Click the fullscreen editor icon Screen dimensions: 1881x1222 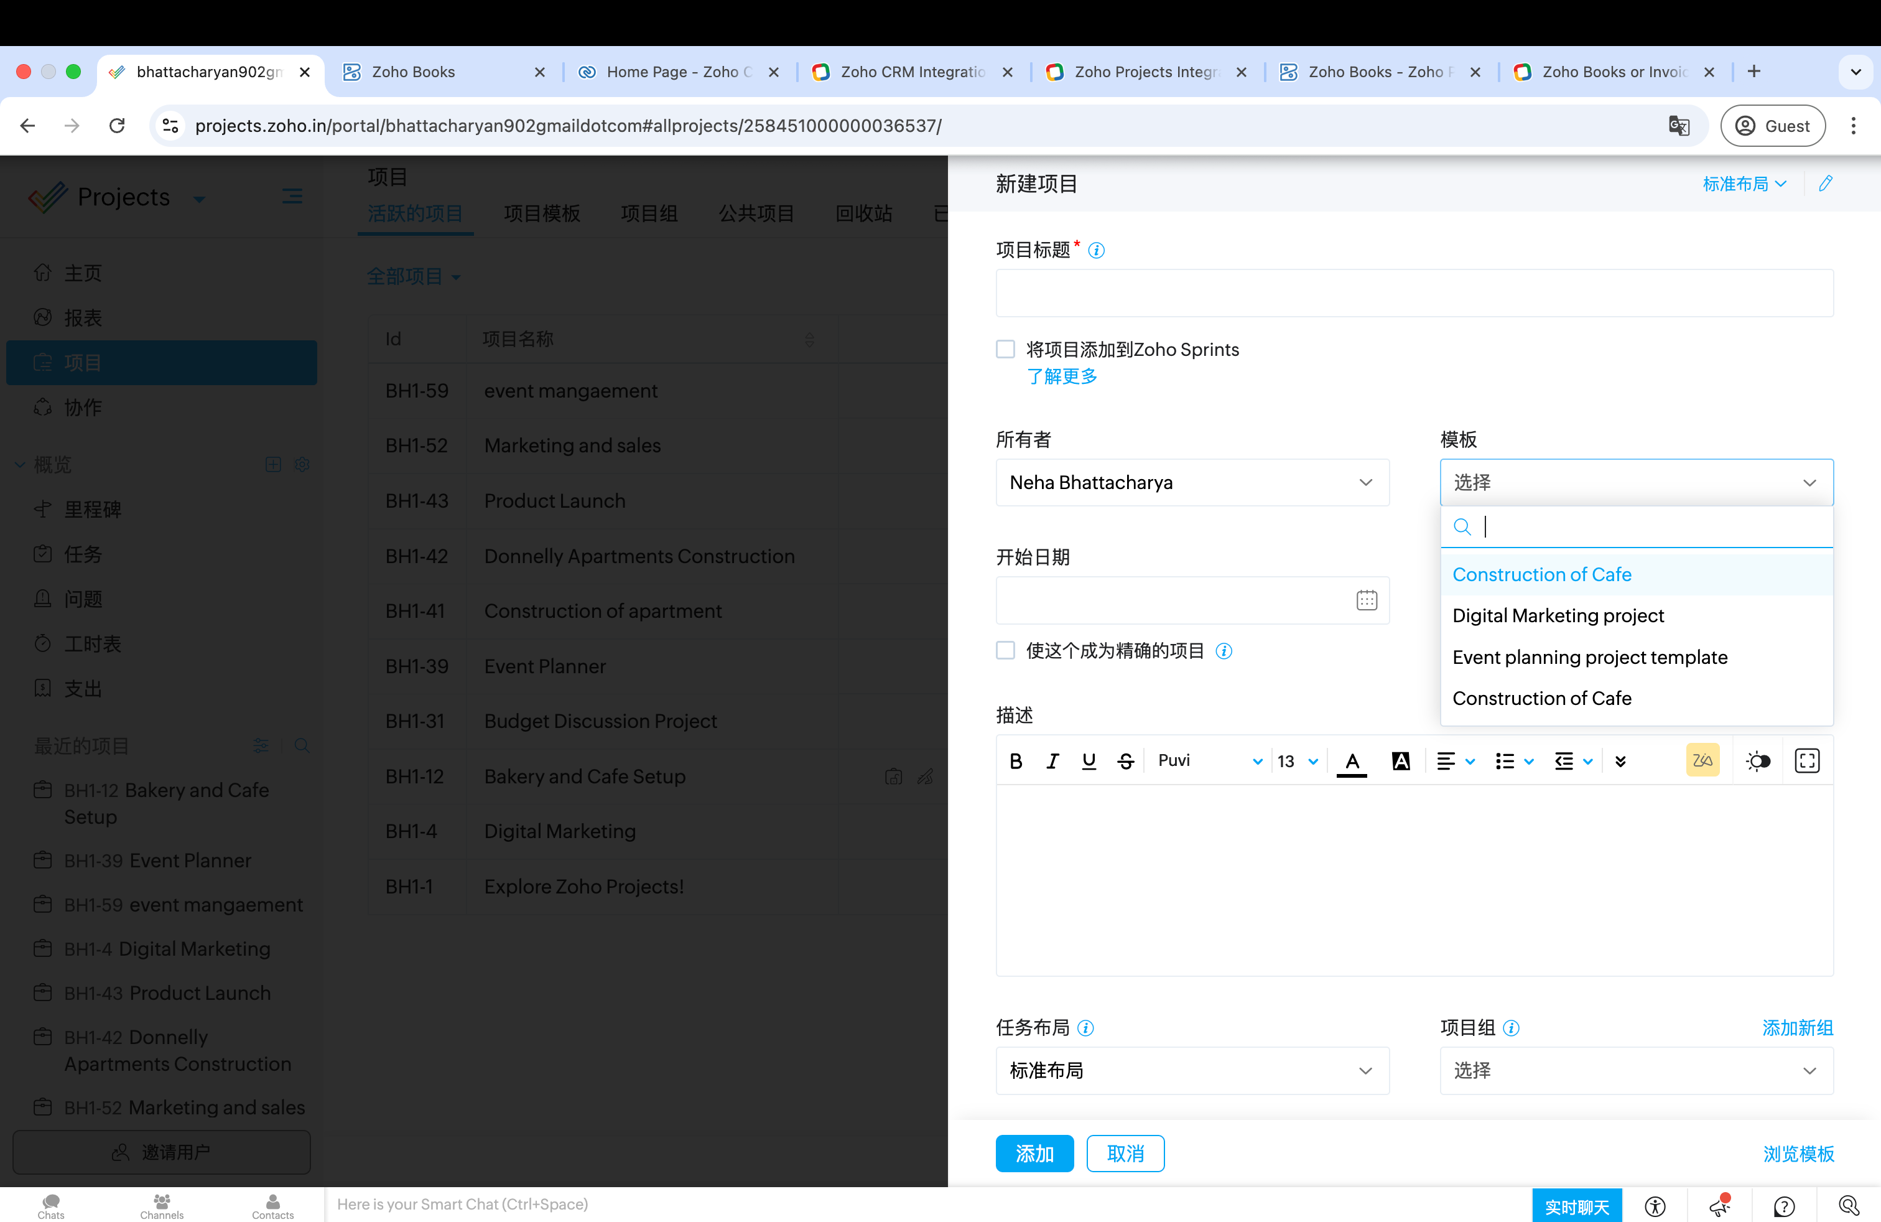(1807, 761)
